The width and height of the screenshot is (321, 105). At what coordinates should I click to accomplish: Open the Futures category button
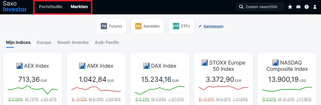pos(111,26)
